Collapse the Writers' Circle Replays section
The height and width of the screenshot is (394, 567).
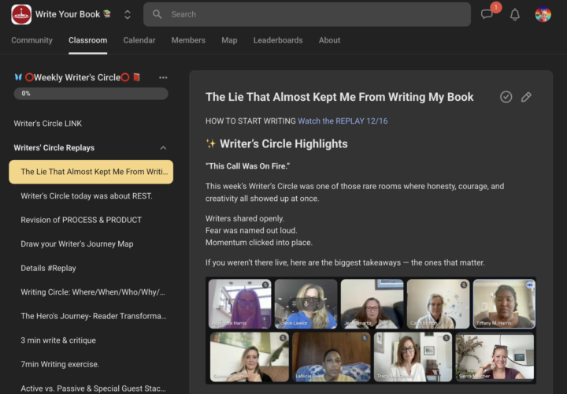(163, 147)
